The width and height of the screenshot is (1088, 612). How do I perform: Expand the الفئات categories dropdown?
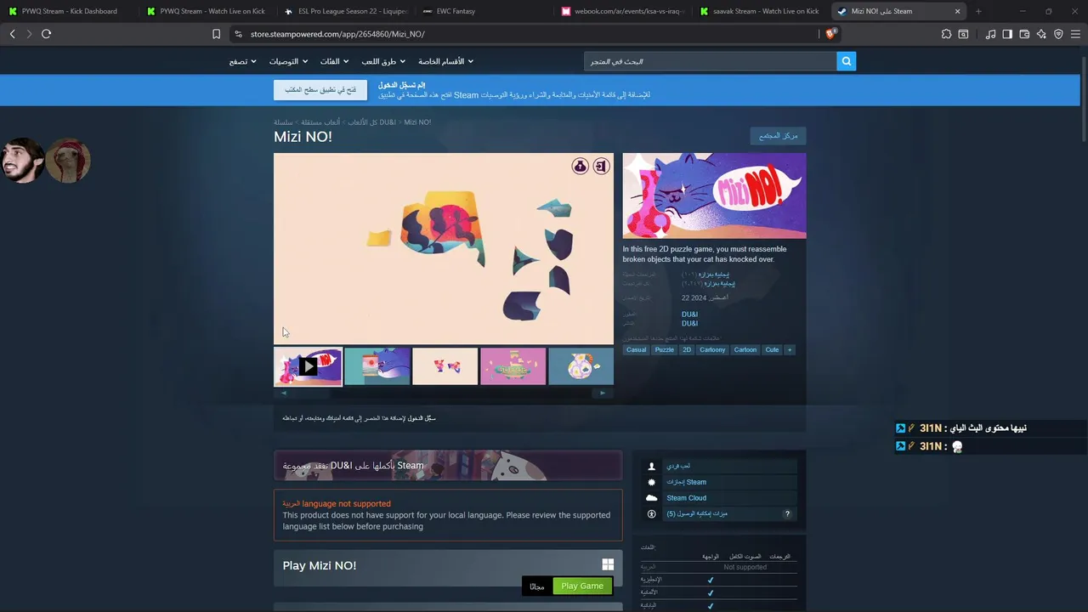point(334,61)
